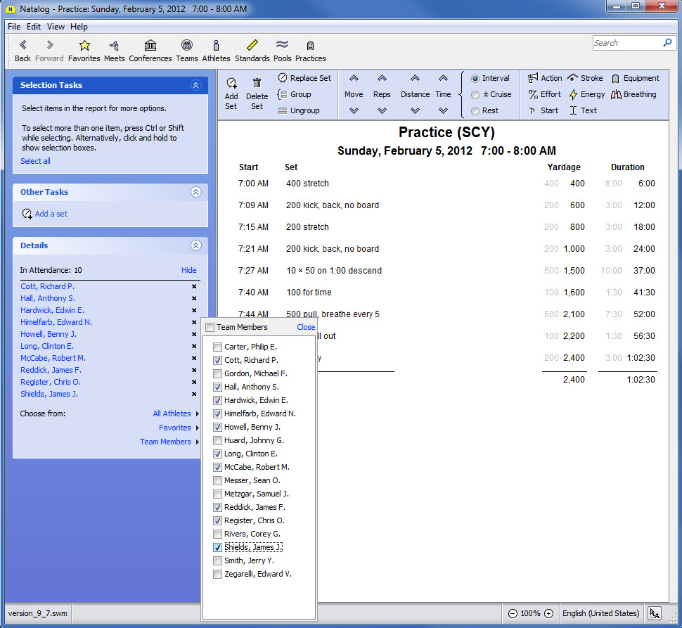This screenshot has height=628, width=682.
Task: Click the Add Set icon
Action: [231, 83]
